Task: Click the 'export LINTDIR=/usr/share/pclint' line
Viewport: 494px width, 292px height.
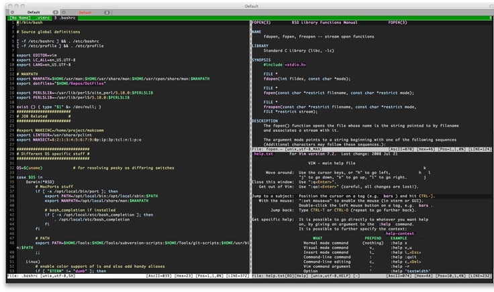Action: 54,135
